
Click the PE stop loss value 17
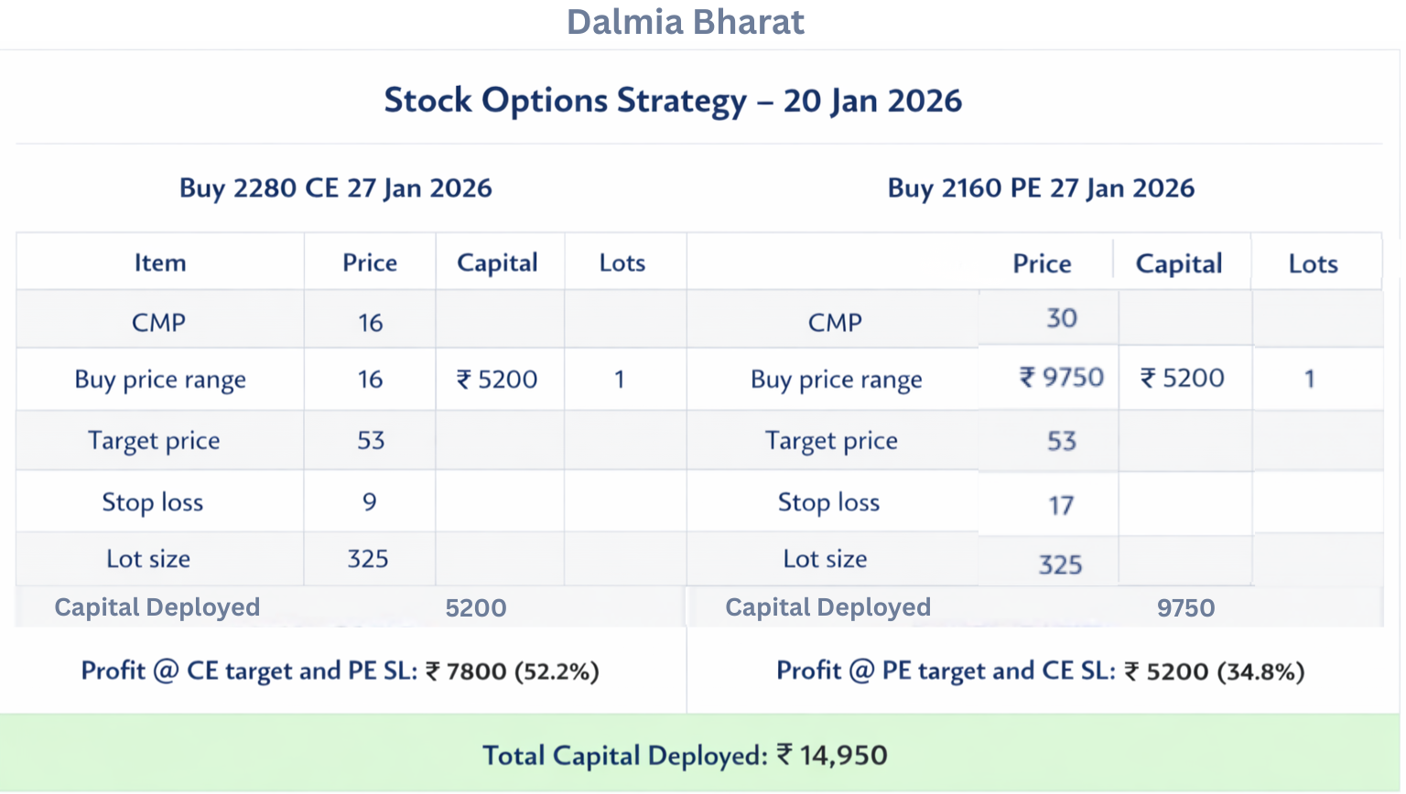click(1061, 506)
